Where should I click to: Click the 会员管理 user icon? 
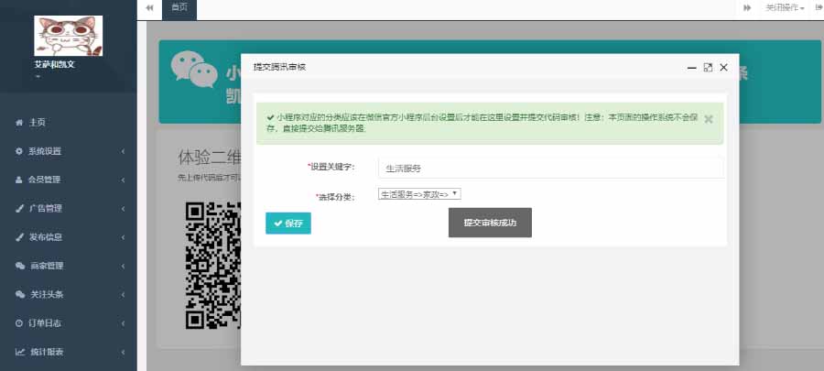tap(19, 180)
